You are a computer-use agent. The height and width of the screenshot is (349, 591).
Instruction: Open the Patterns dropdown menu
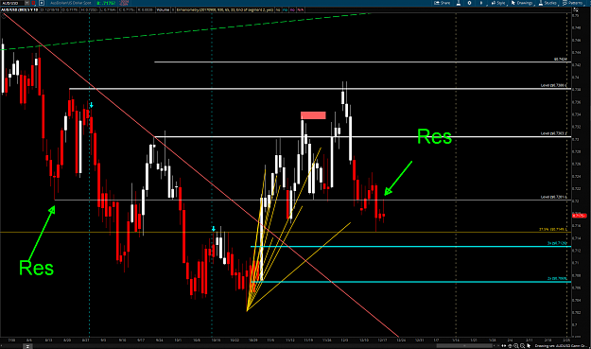coord(573,3)
